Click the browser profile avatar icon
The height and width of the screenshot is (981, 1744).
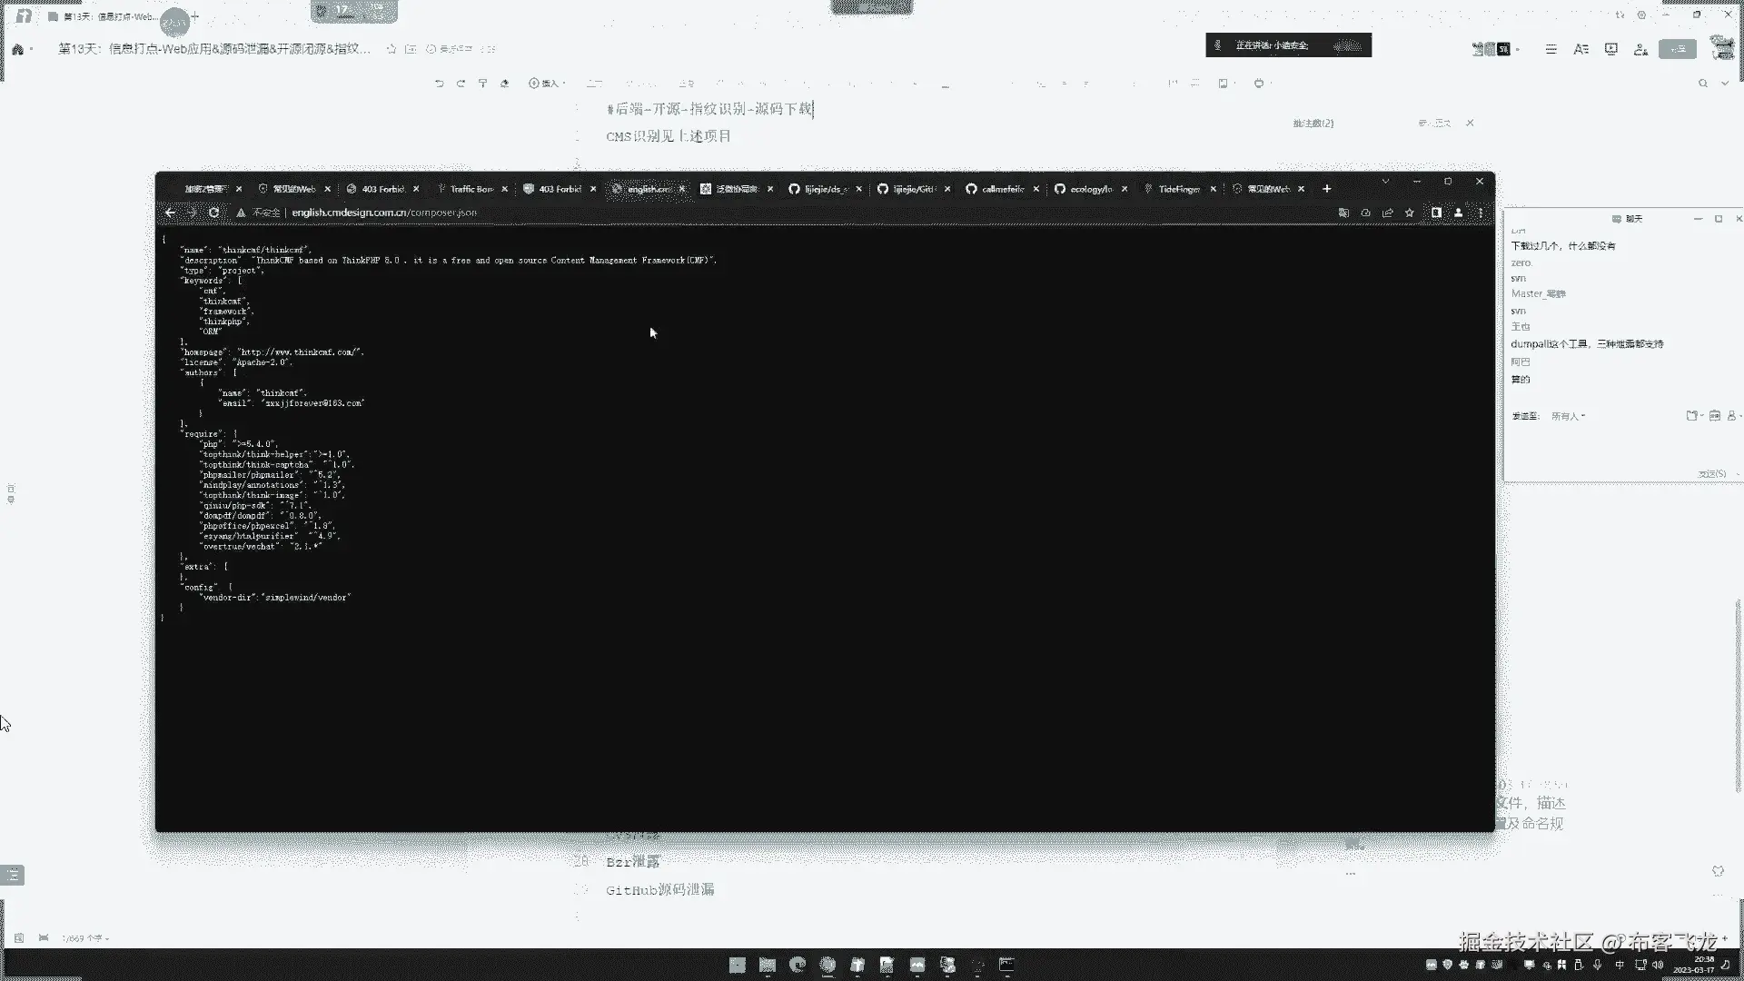pyautogui.click(x=1458, y=213)
